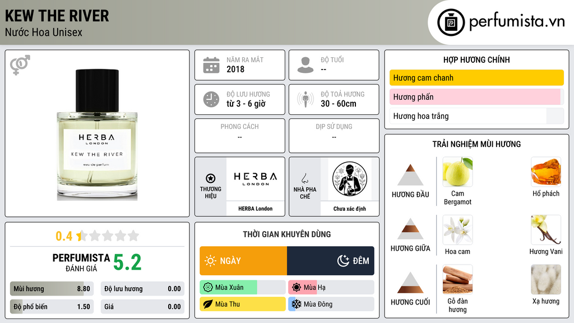Click the moon icon in Đêm

pos(343,261)
